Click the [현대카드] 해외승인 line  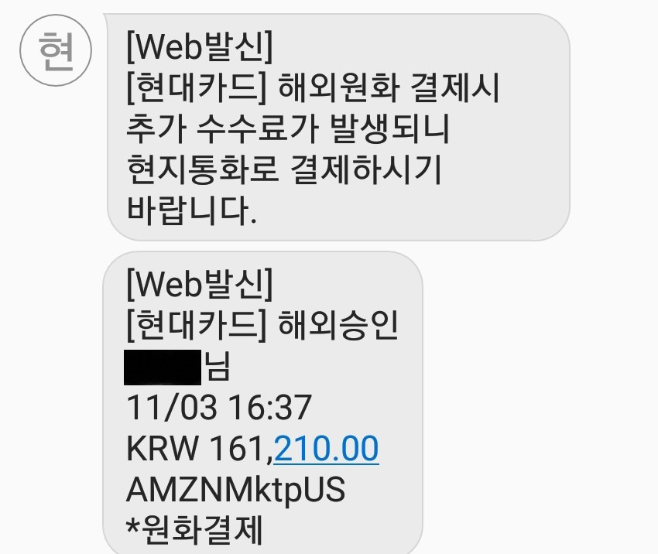[262, 325]
